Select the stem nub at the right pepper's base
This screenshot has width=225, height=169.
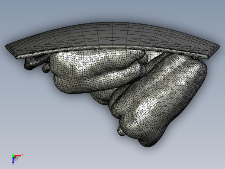(x=121, y=131)
